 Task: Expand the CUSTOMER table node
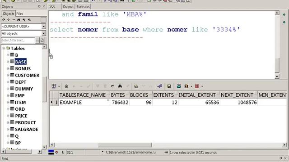[x=8, y=75]
